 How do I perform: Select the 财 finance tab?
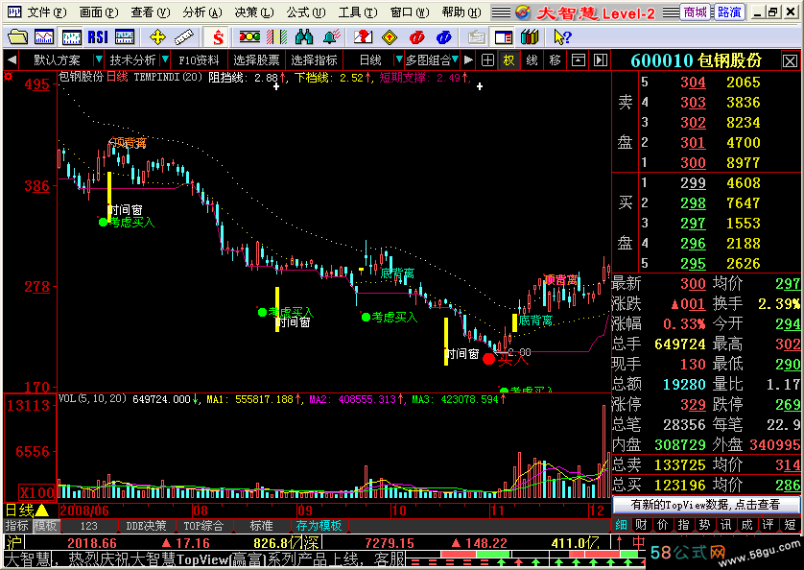[x=642, y=525]
